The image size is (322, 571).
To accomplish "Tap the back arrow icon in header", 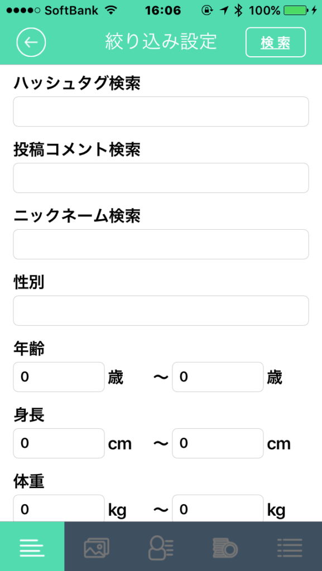I will [x=31, y=42].
